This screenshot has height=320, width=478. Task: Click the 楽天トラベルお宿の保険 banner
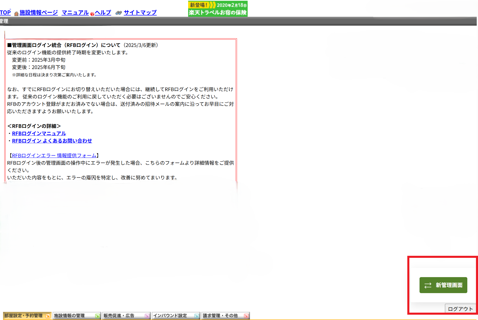click(218, 9)
